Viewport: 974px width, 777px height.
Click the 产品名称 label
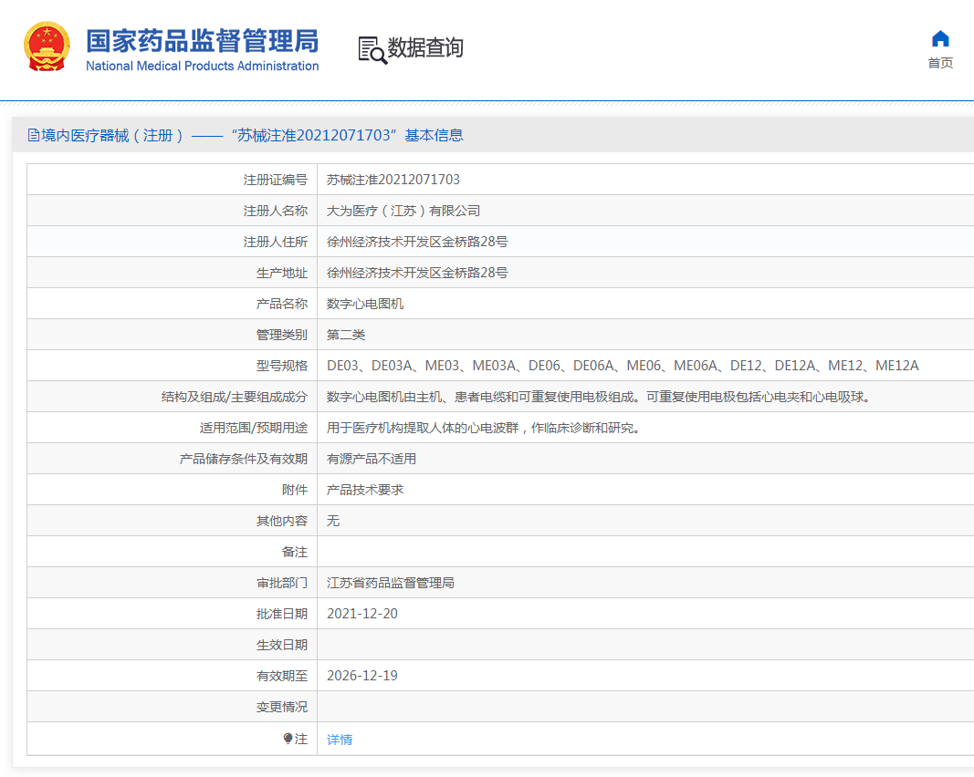click(x=282, y=304)
